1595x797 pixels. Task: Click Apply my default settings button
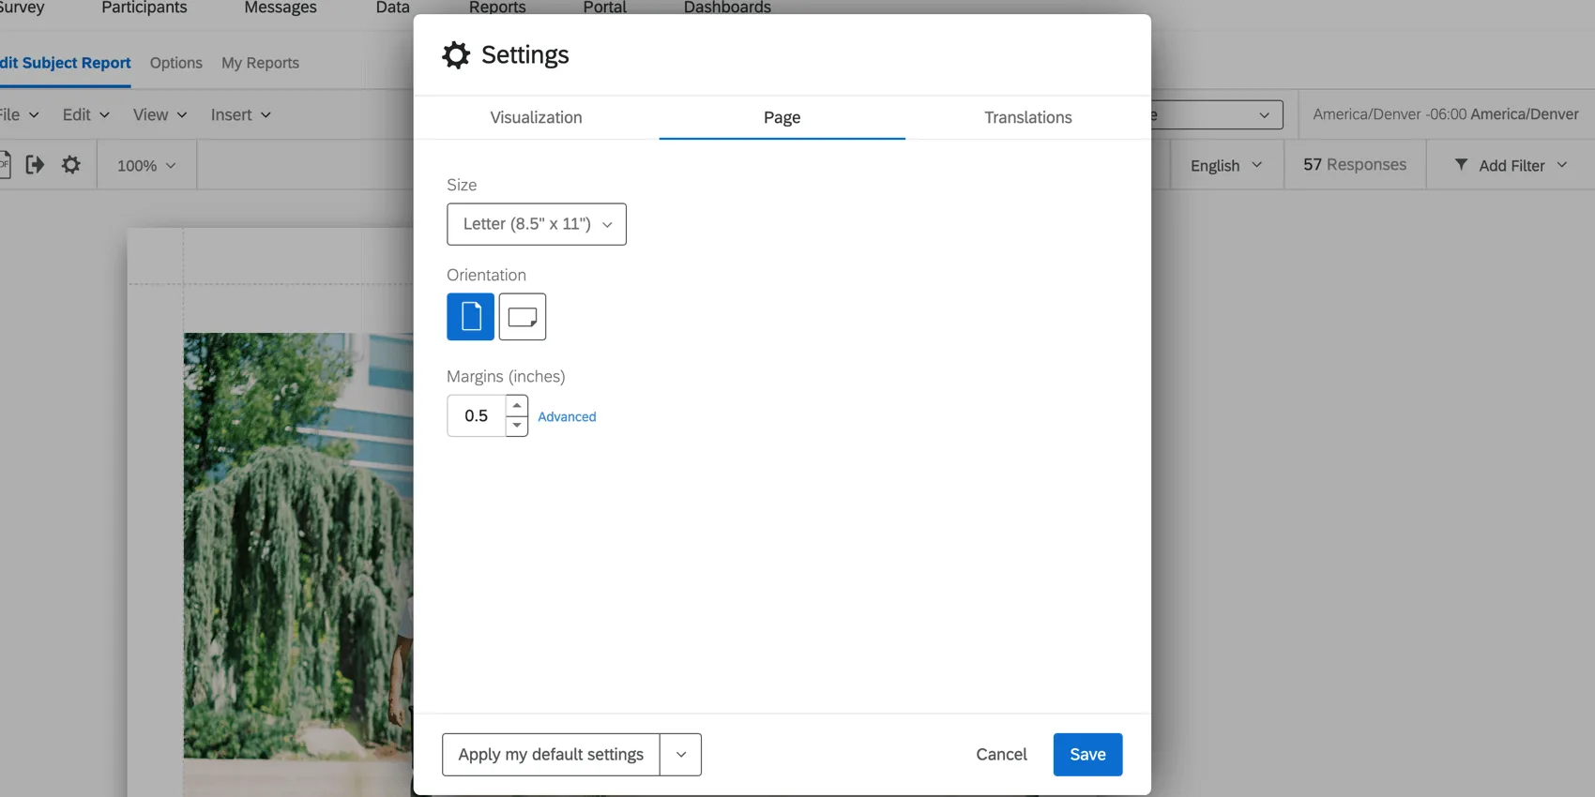click(551, 755)
